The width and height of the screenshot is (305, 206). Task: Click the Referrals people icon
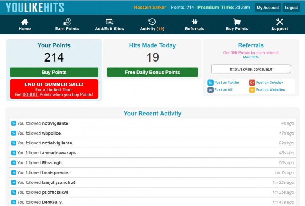(x=194, y=22)
